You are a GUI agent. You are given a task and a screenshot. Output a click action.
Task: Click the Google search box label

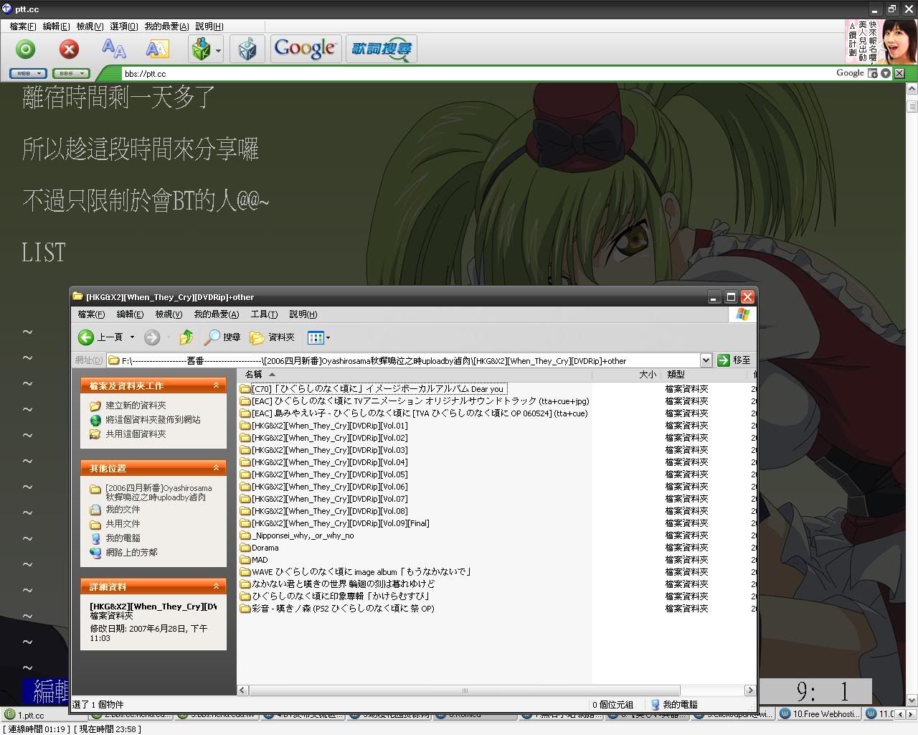850,73
